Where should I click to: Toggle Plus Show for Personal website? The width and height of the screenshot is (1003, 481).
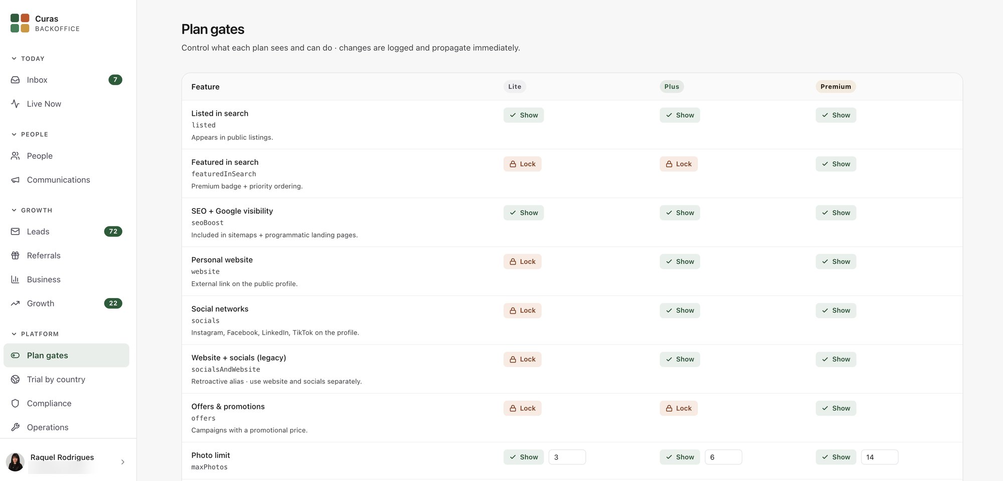click(x=680, y=262)
